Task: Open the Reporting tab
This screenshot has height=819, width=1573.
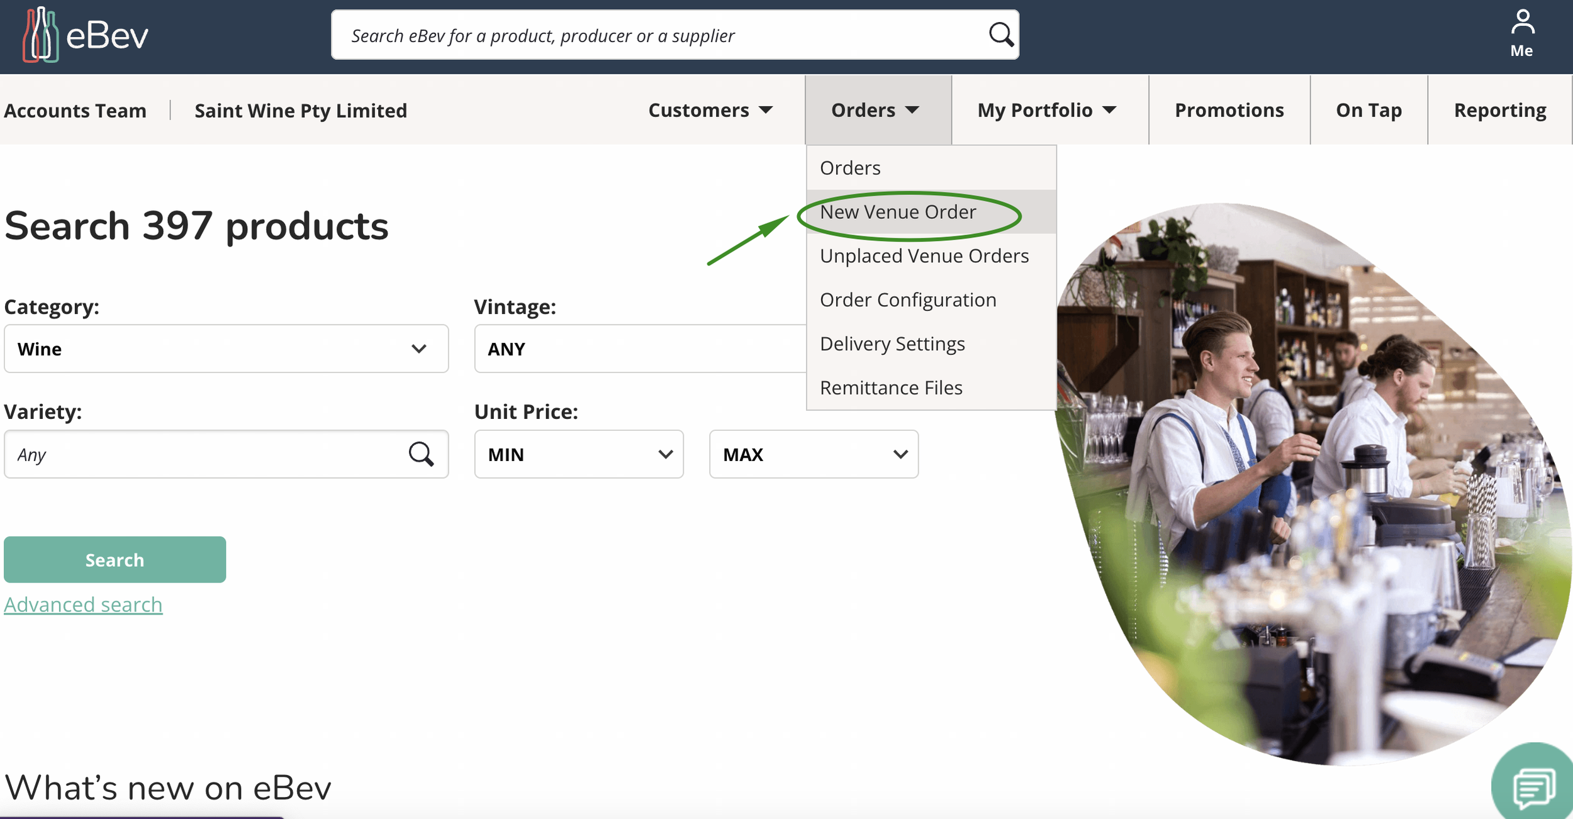Action: click(x=1499, y=110)
